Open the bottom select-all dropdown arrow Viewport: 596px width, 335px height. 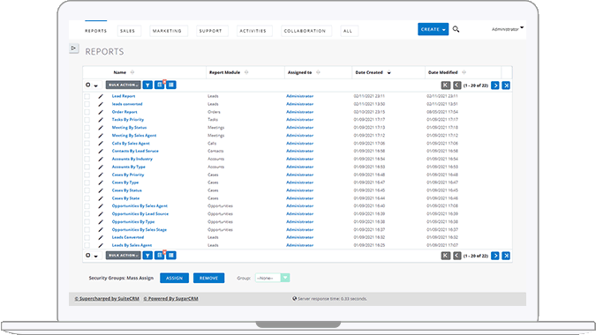point(95,256)
